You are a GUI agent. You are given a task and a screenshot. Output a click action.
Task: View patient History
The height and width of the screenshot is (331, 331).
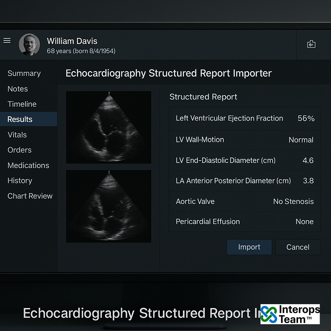click(x=20, y=180)
